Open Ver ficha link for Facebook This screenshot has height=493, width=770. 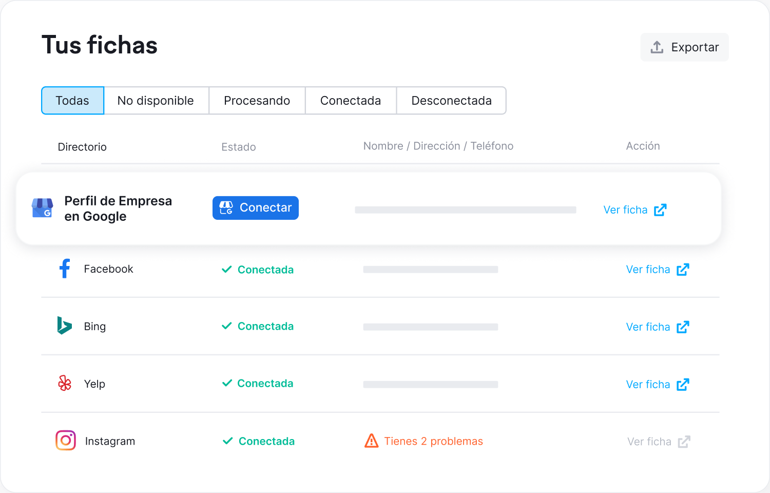click(x=648, y=270)
